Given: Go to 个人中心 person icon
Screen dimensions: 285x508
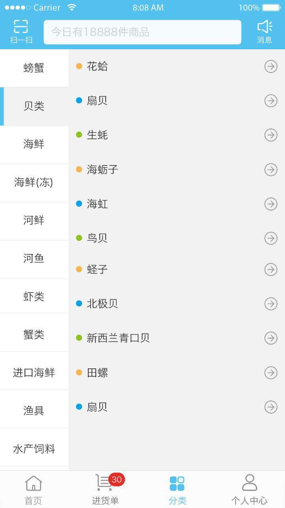Looking at the screenshot, I should click(x=249, y=483).
